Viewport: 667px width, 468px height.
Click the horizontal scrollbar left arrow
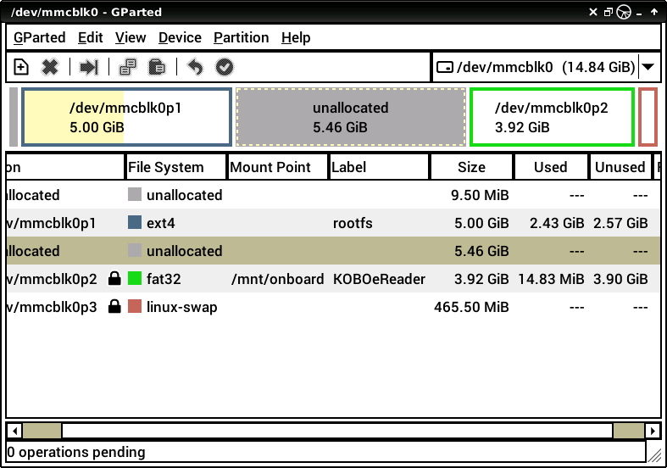(14, 431)
